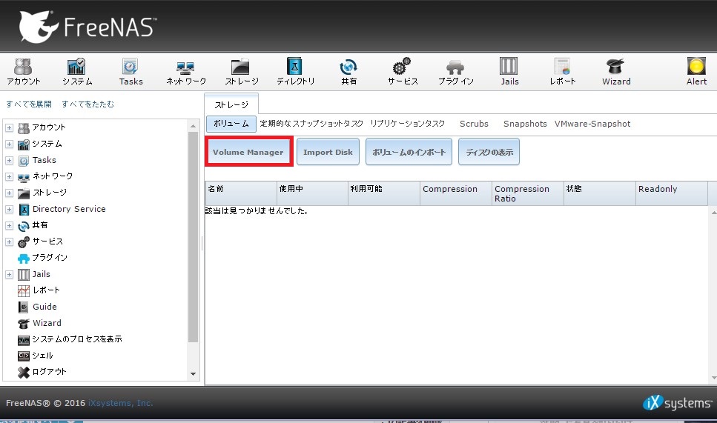Check the yellow Alert indicator
Viewport: 717px width, 423px height.
(x=696, y=72)
